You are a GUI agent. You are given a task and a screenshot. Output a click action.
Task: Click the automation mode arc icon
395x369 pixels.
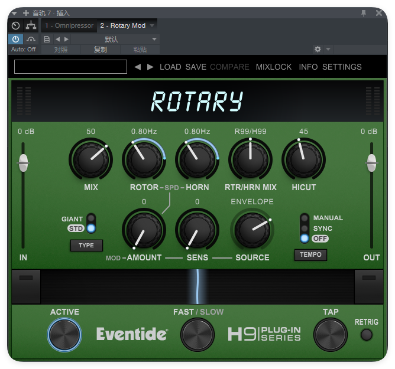(31, 39)
